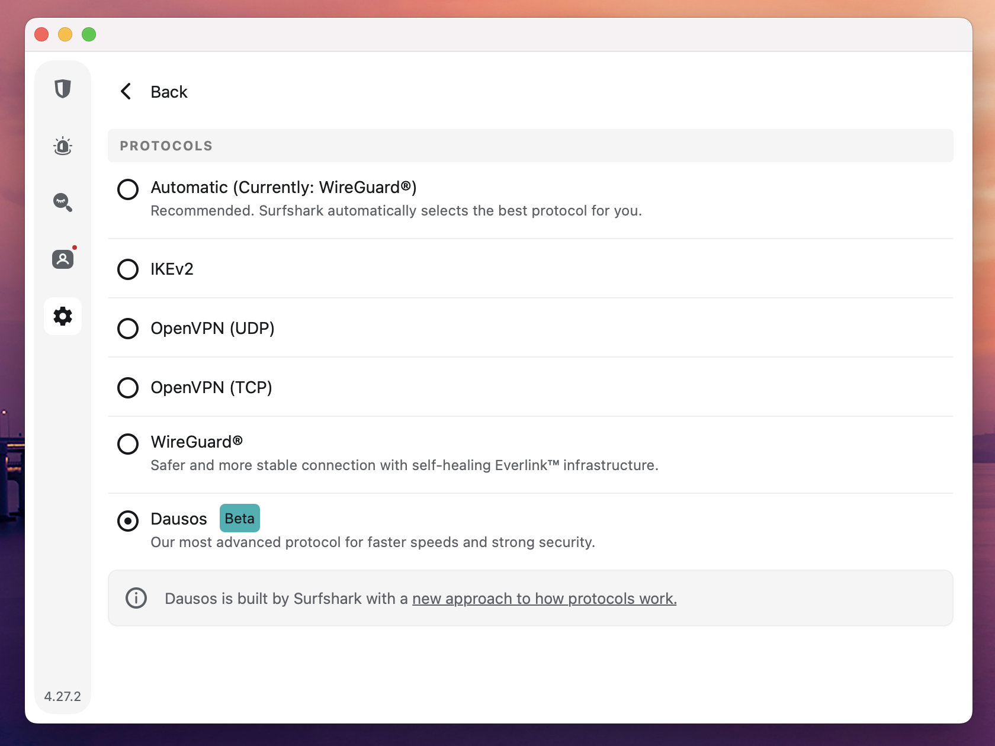The image size is (995, 746).
Task: Click the 'WireGuard®' title text
Action: [x=197, y=442]
